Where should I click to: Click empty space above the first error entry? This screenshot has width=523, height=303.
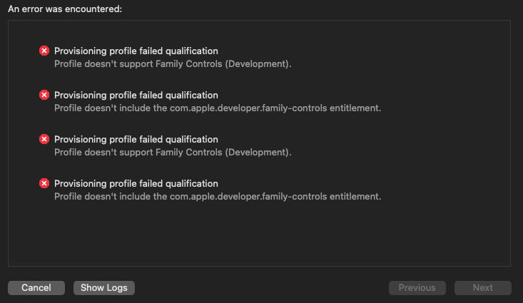pyautogui.click(x=259, y=31)
